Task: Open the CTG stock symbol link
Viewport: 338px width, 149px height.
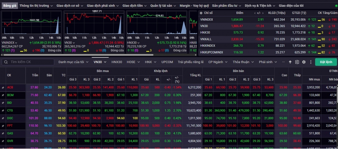Action: [10, 110]
